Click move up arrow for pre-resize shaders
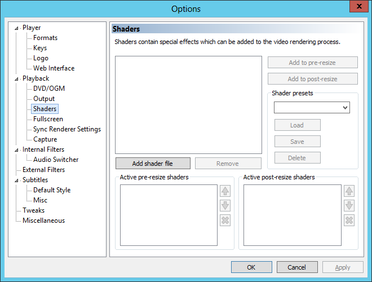Image resolution: width=372 pixels, height=282 pixels. coord(225,192)
